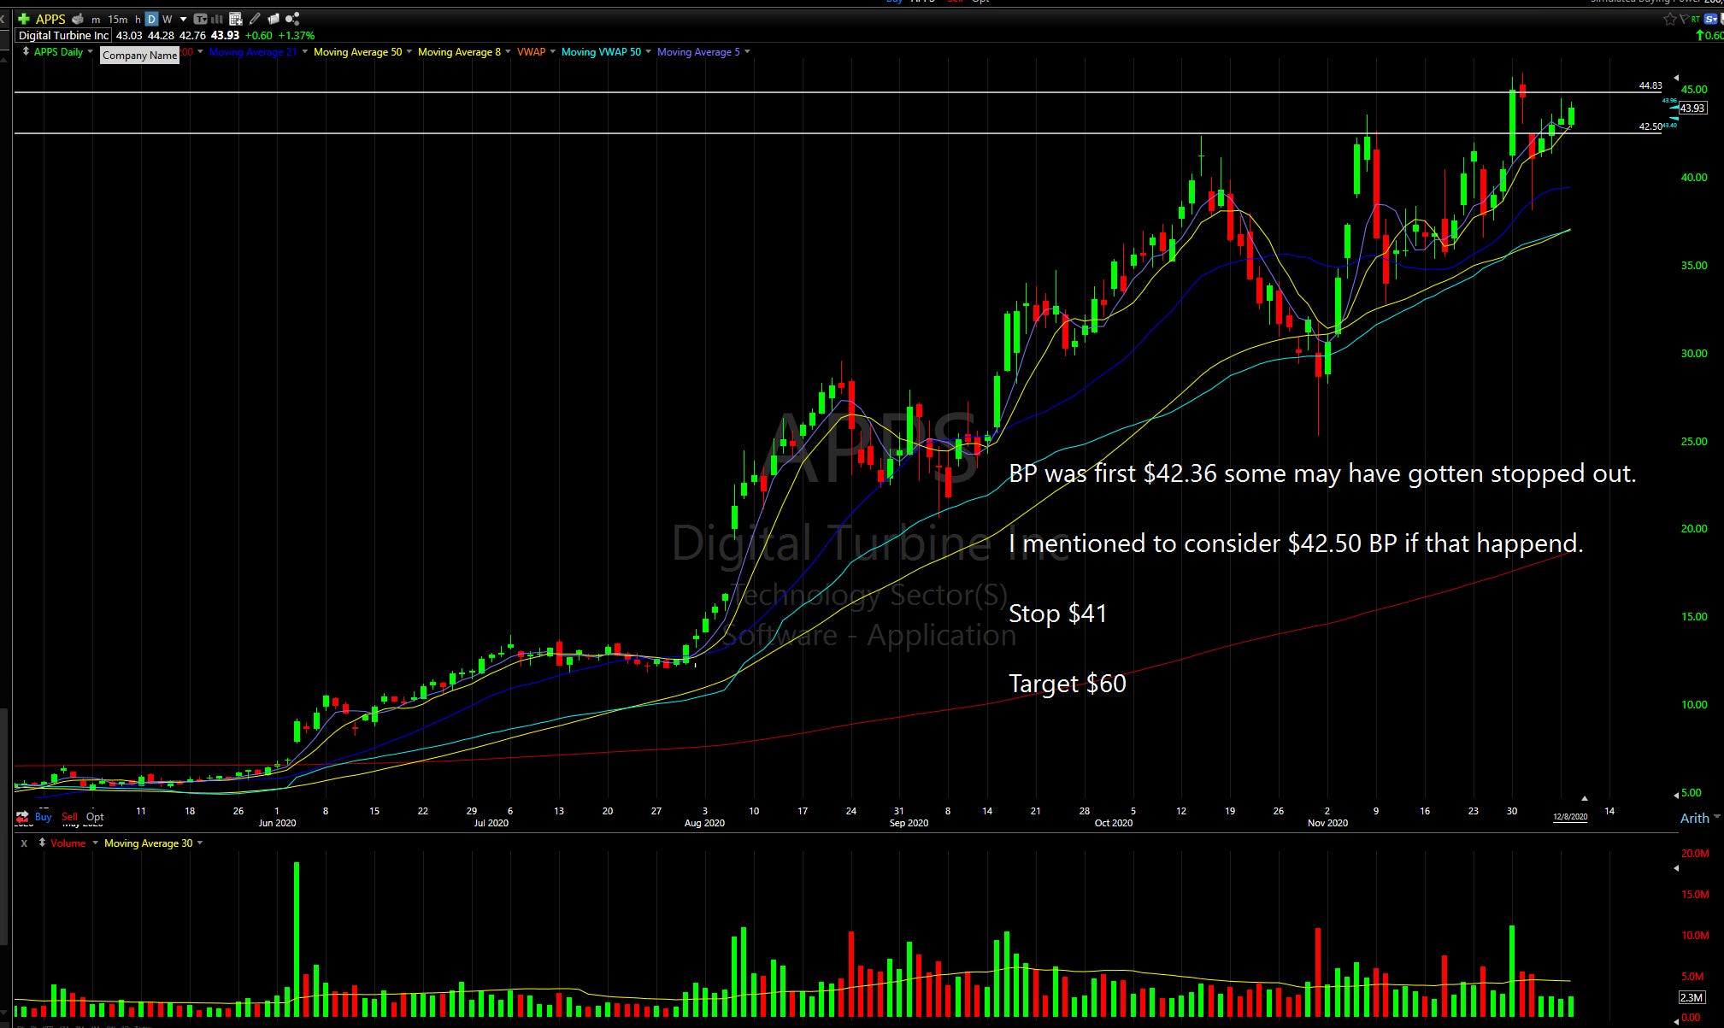Click the add indicator grid icon
The width and height of the screenshot is (1724, 1028).
[x=236, y=19]
